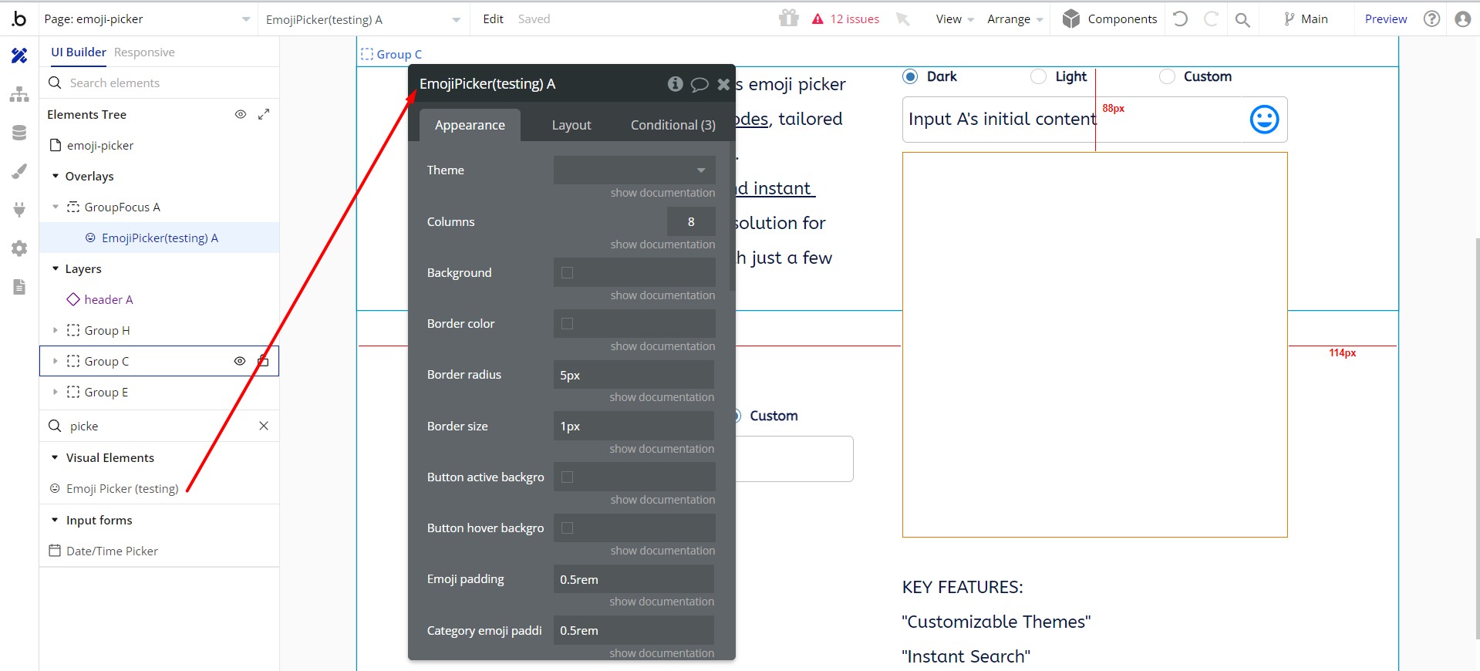The height and width of the screenshot is (671, 1480).
Task: Click the Components cube icon
Action: click(1070, 19)
